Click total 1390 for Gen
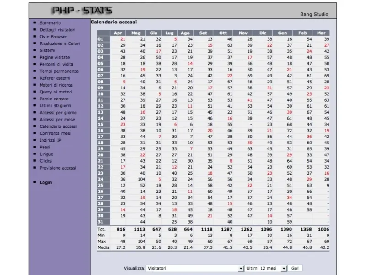The height and width of the screenshot is (275, 366). (x=286, y=230)
